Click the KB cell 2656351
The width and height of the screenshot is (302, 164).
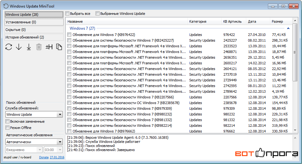tap(230, 57)
